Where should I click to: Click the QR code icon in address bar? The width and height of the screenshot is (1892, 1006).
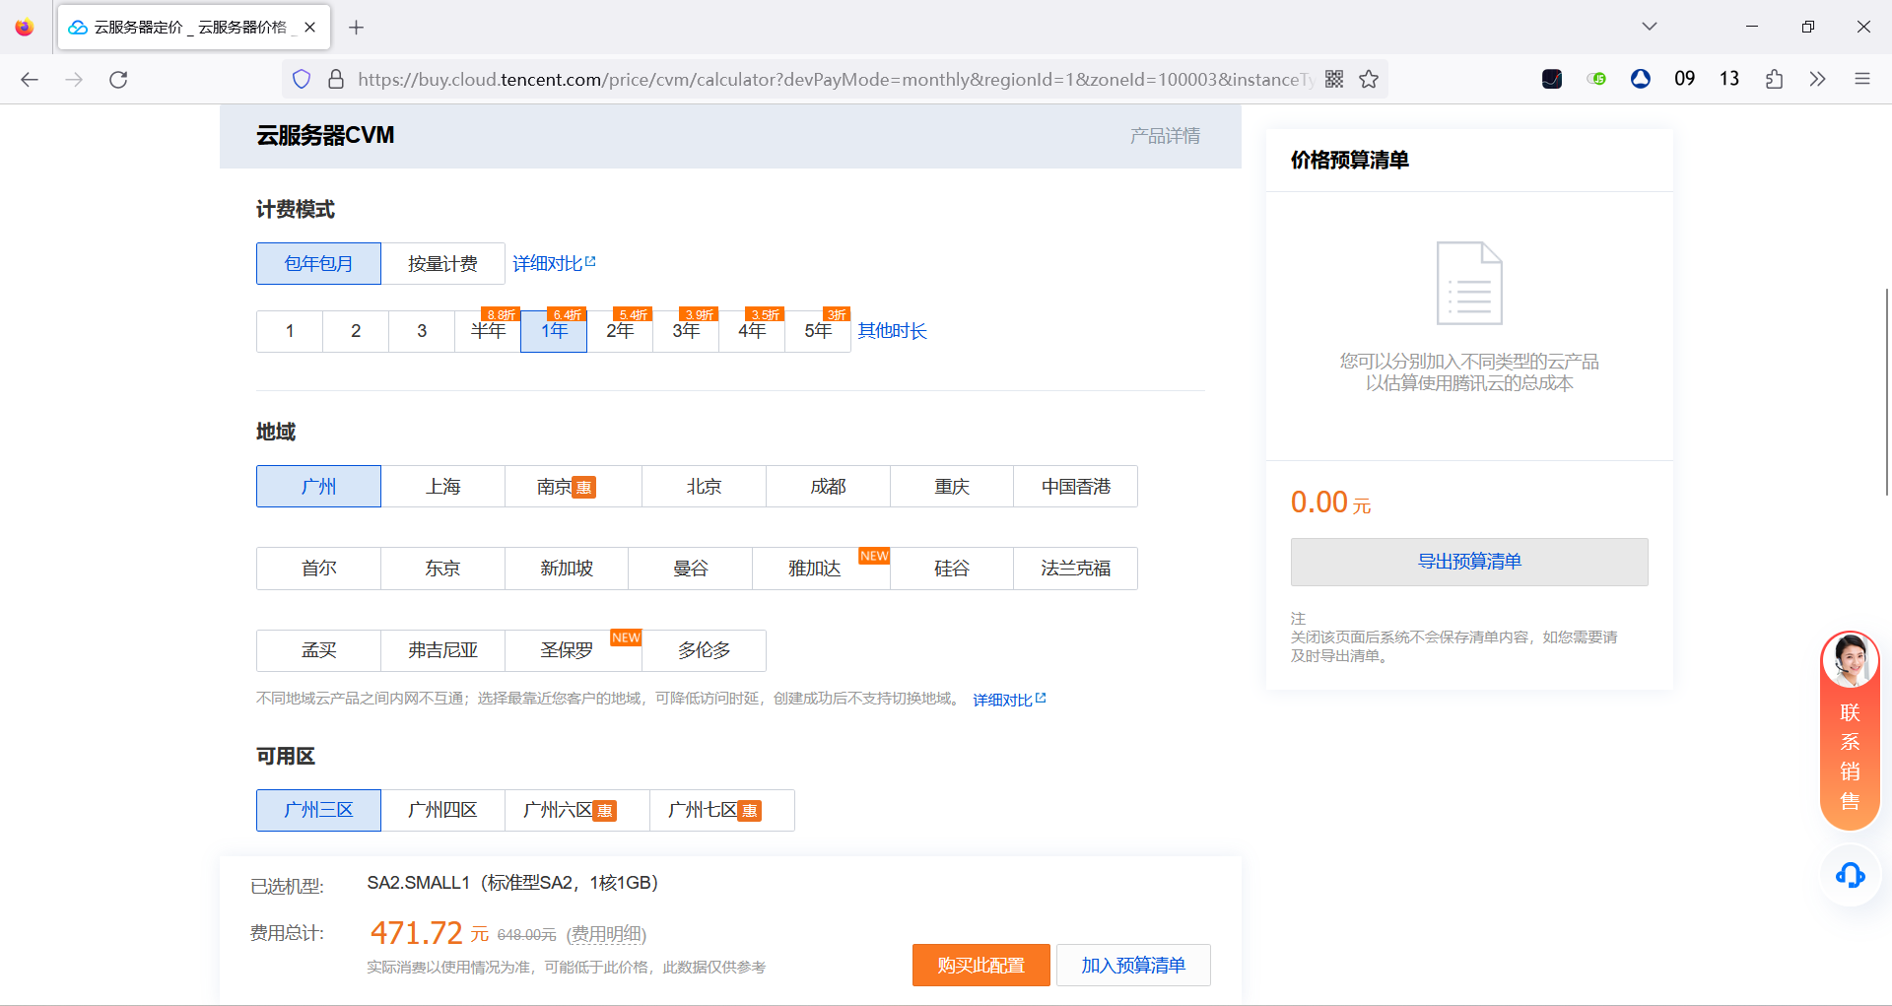click(1334, 79)
